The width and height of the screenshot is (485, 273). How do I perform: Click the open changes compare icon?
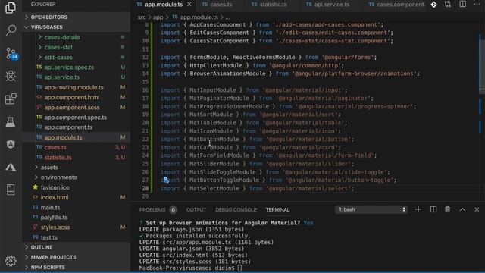click(448, 5)
